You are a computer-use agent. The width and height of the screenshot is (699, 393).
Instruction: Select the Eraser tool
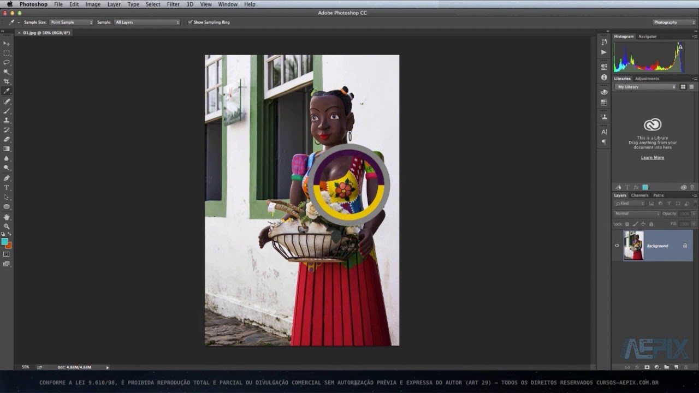pyautogui.click(x=7, y=139)
